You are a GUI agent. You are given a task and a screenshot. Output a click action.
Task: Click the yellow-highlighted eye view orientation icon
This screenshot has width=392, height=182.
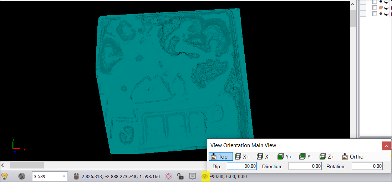205,176
